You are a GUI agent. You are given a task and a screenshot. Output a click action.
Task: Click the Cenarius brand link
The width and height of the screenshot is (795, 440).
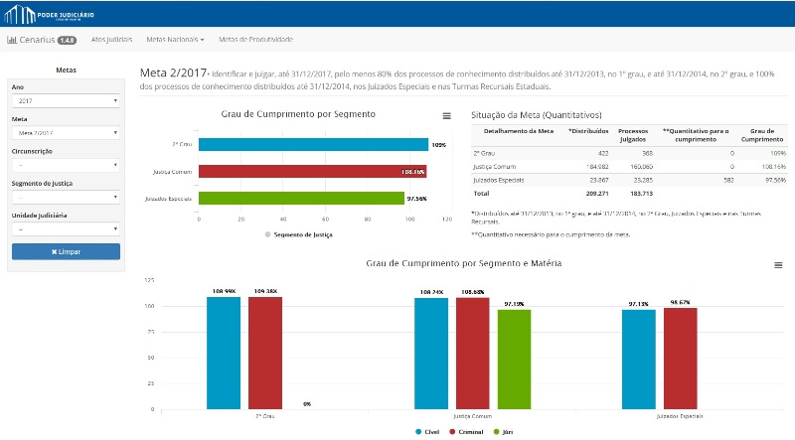(x=37, y=40)
